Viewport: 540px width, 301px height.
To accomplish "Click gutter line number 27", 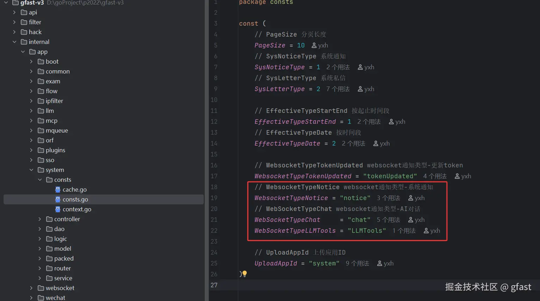I will (214, 285).
